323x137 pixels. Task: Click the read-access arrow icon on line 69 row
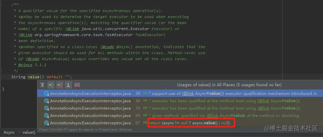pyautogui.click(x=145, y=116)
